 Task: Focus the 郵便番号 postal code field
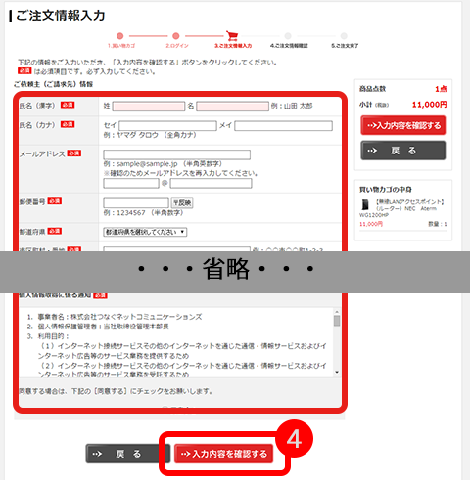(136, 203)
